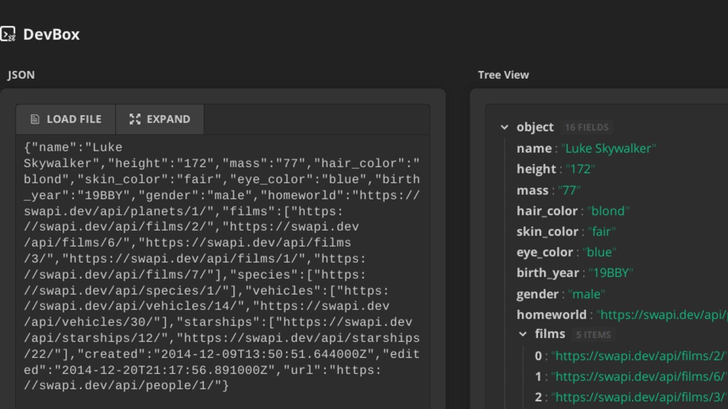728x409 pixels.
Task: Click the expand-arrows icon beside EXPAND
Action: pyautogui.click(x=135, y=119)
